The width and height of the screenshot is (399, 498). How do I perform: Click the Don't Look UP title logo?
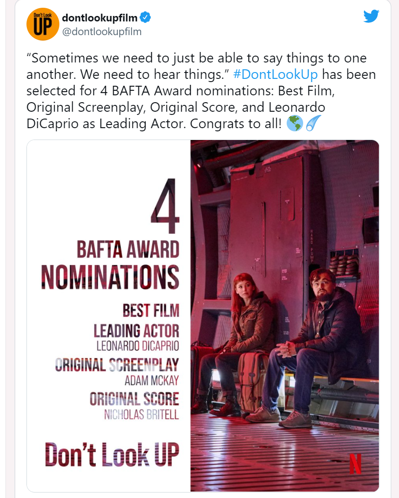click(112, 454)
